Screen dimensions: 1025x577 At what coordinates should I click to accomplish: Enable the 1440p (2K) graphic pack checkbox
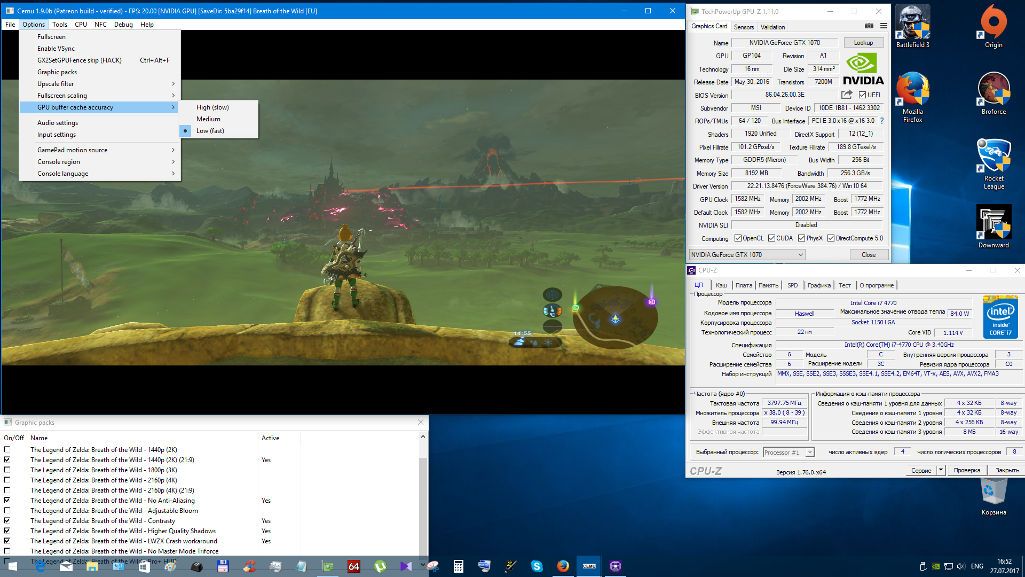click(7, 450)
